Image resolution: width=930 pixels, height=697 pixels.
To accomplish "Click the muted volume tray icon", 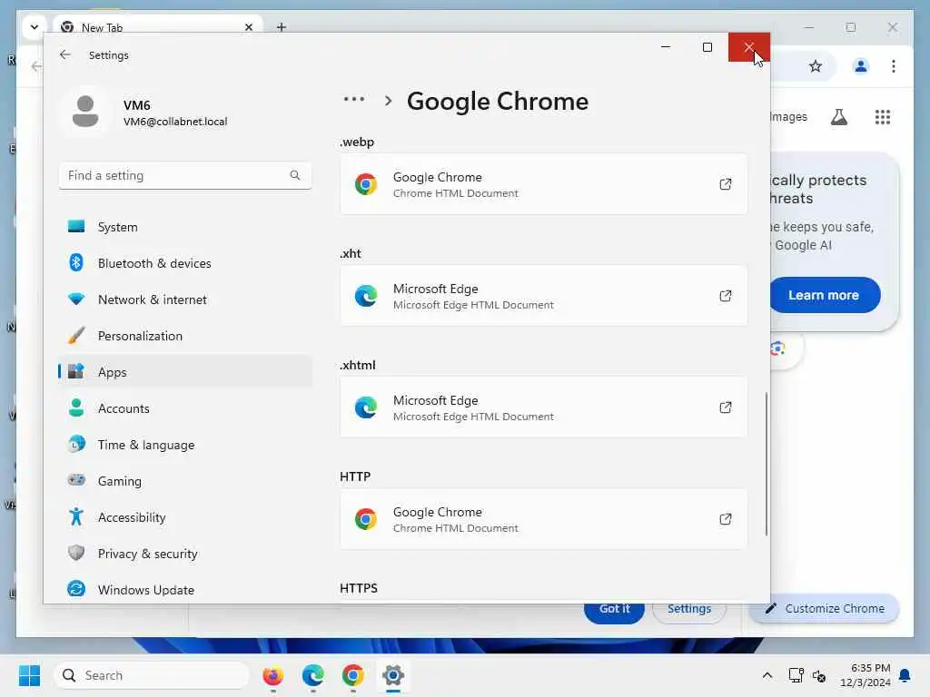I will coord(819,675).
